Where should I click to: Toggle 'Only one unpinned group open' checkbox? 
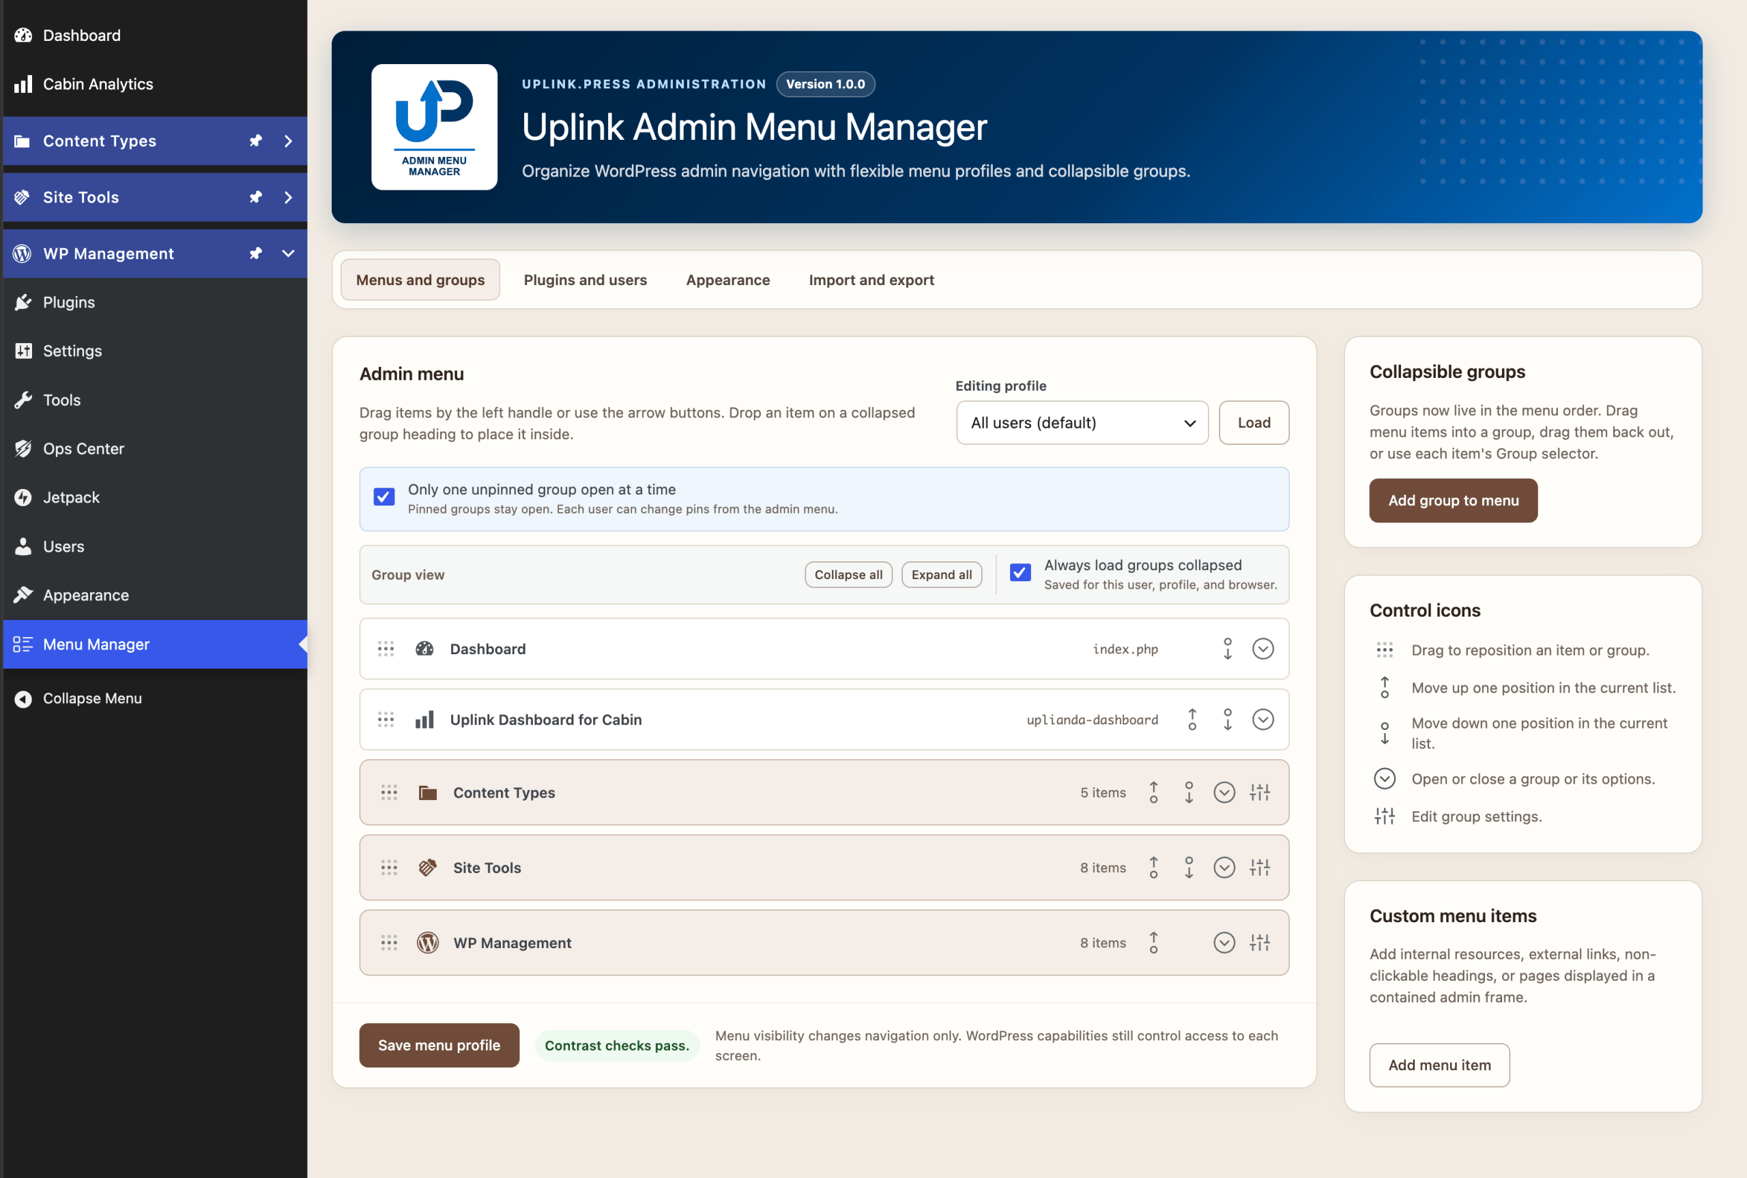tap(384, 497)
